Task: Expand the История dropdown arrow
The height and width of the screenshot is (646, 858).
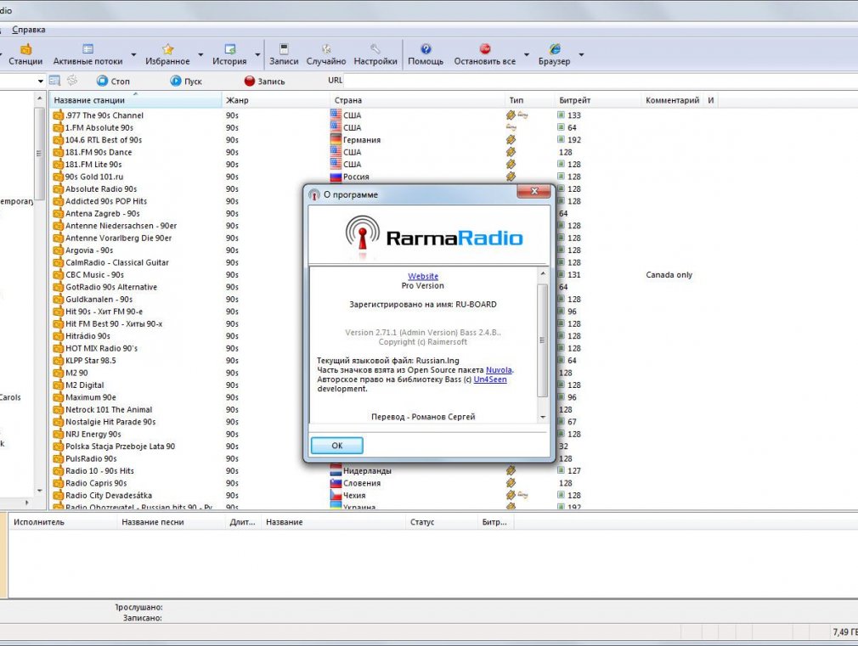Action: click(x=257, y=54)
